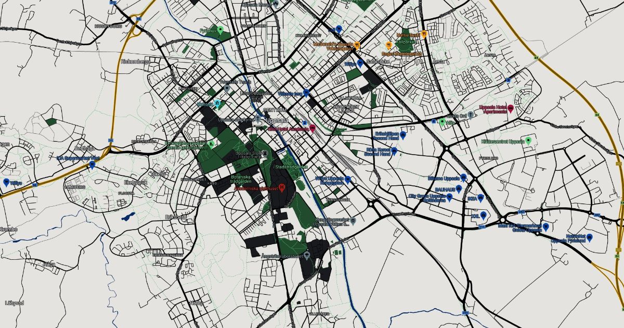This screenshot has height=328, width=624.
Task: Select the Stadsträdgården park label
Action: click(x=291, y=167)
